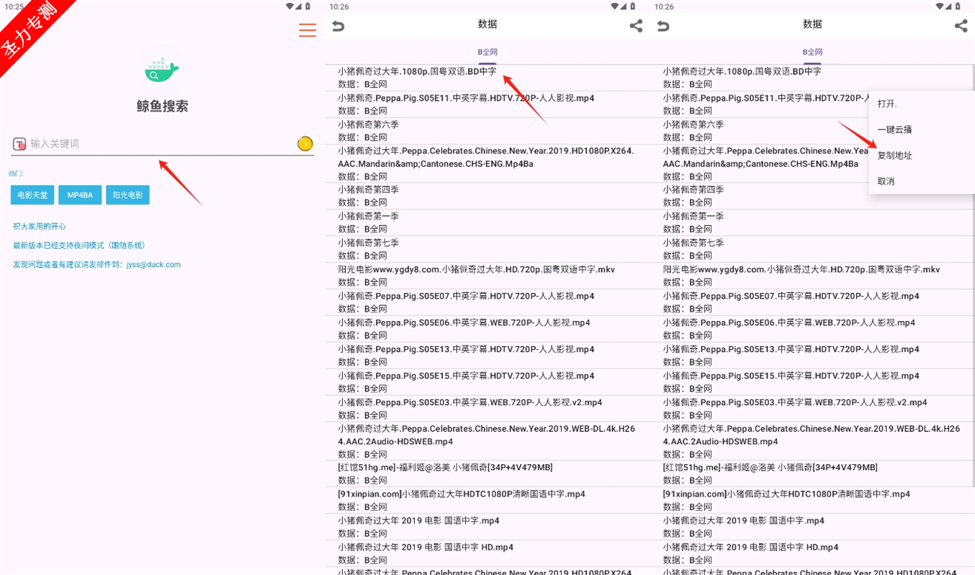Choose 一键云播 in the popup menu
Image resolution: width=975 pixels, height=575 pixels.
(x=922, y=130)
